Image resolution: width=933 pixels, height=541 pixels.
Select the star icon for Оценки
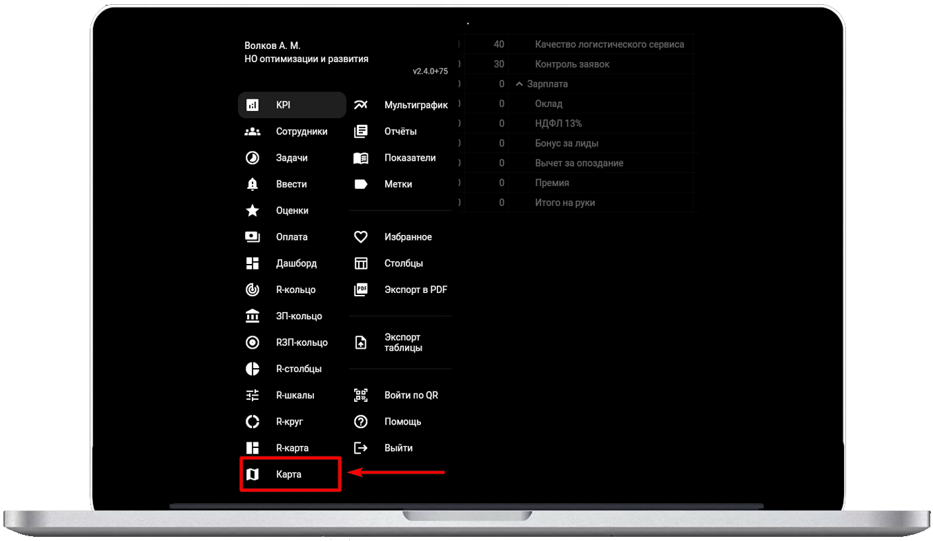[253, 211]
